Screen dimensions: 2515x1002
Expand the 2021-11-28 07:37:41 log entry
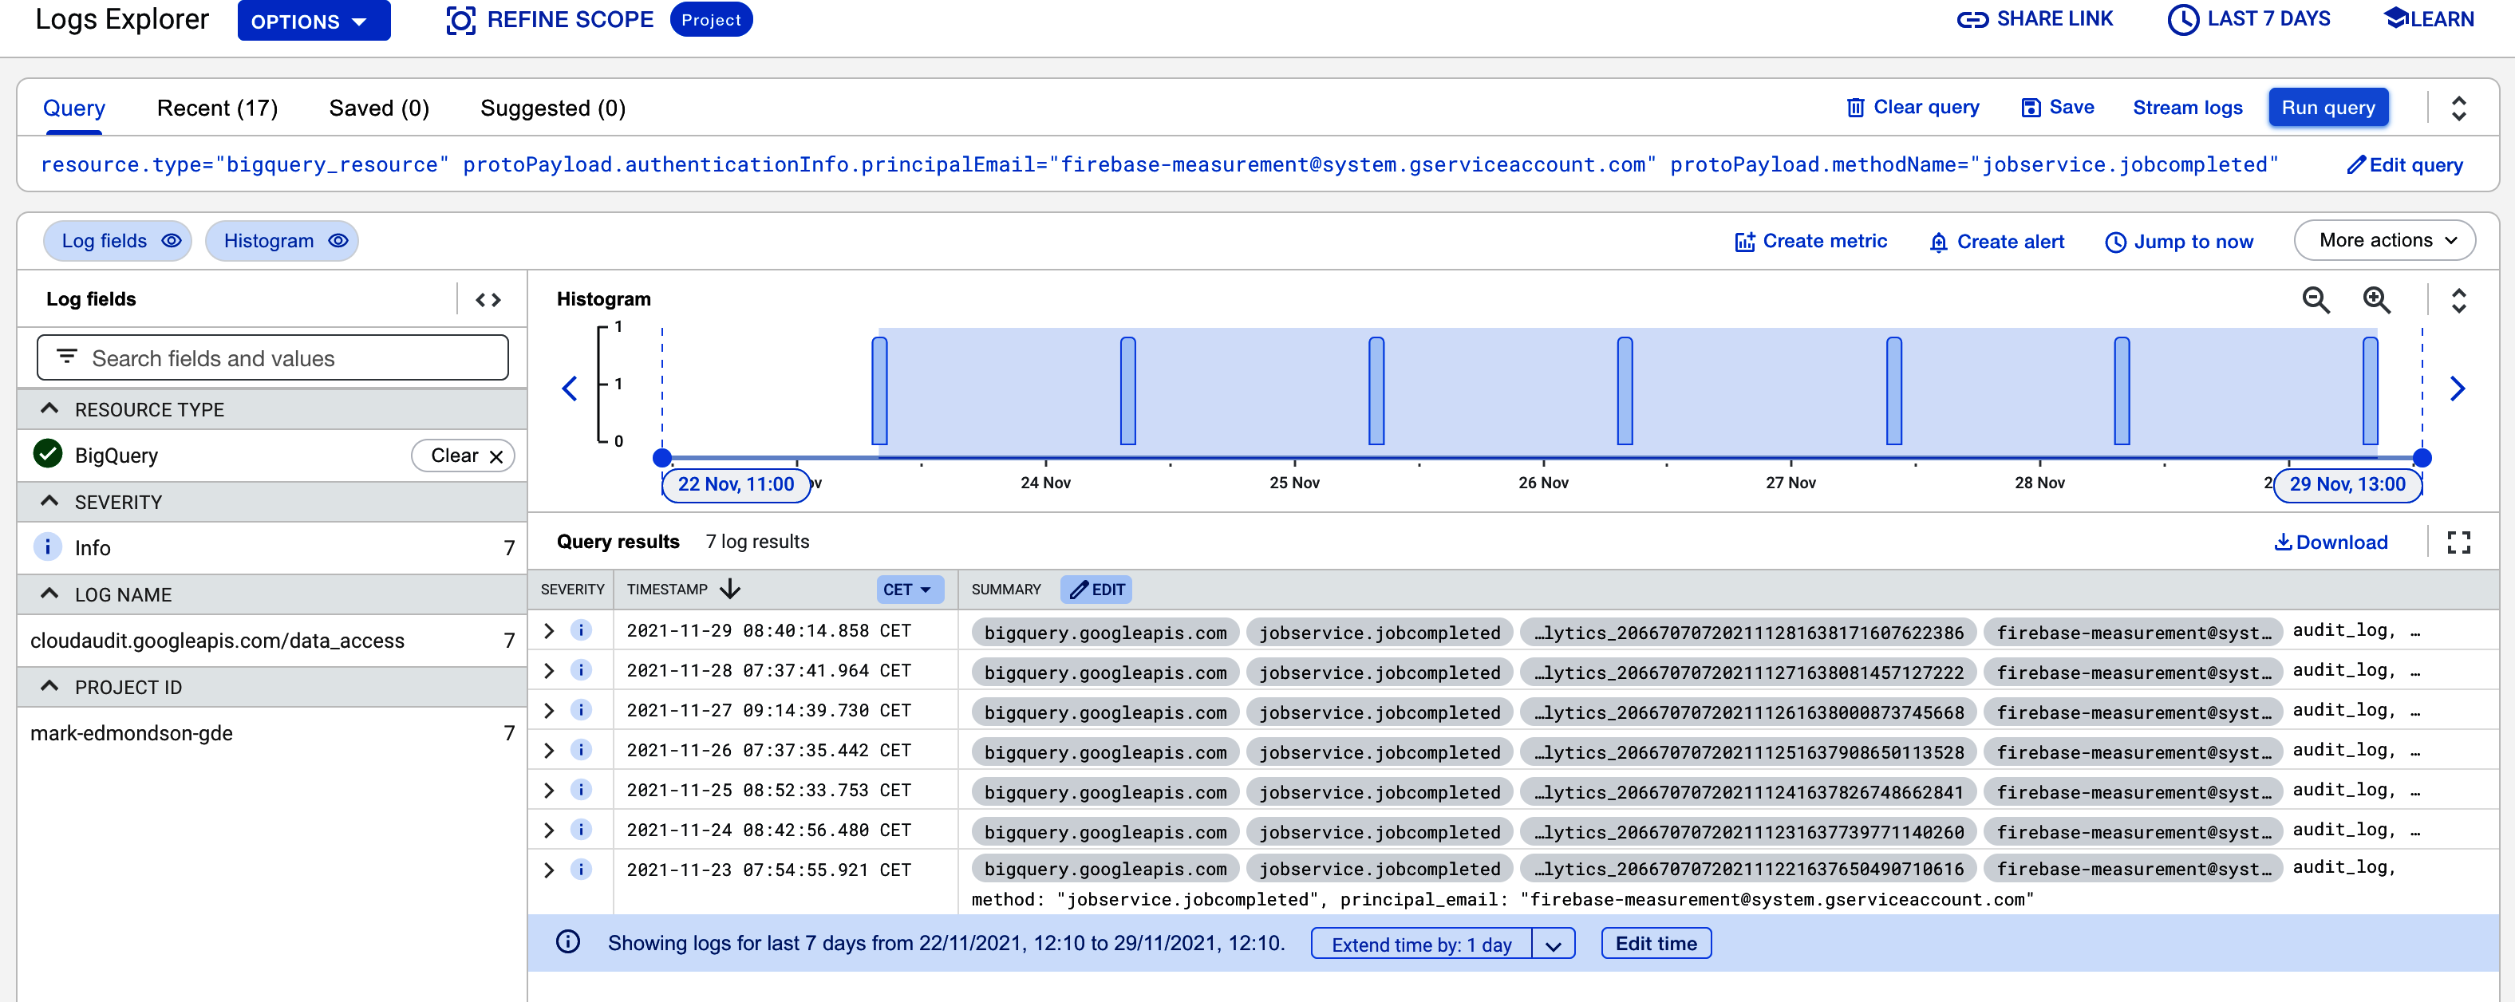pyautogui.click(x=549, y=670)
